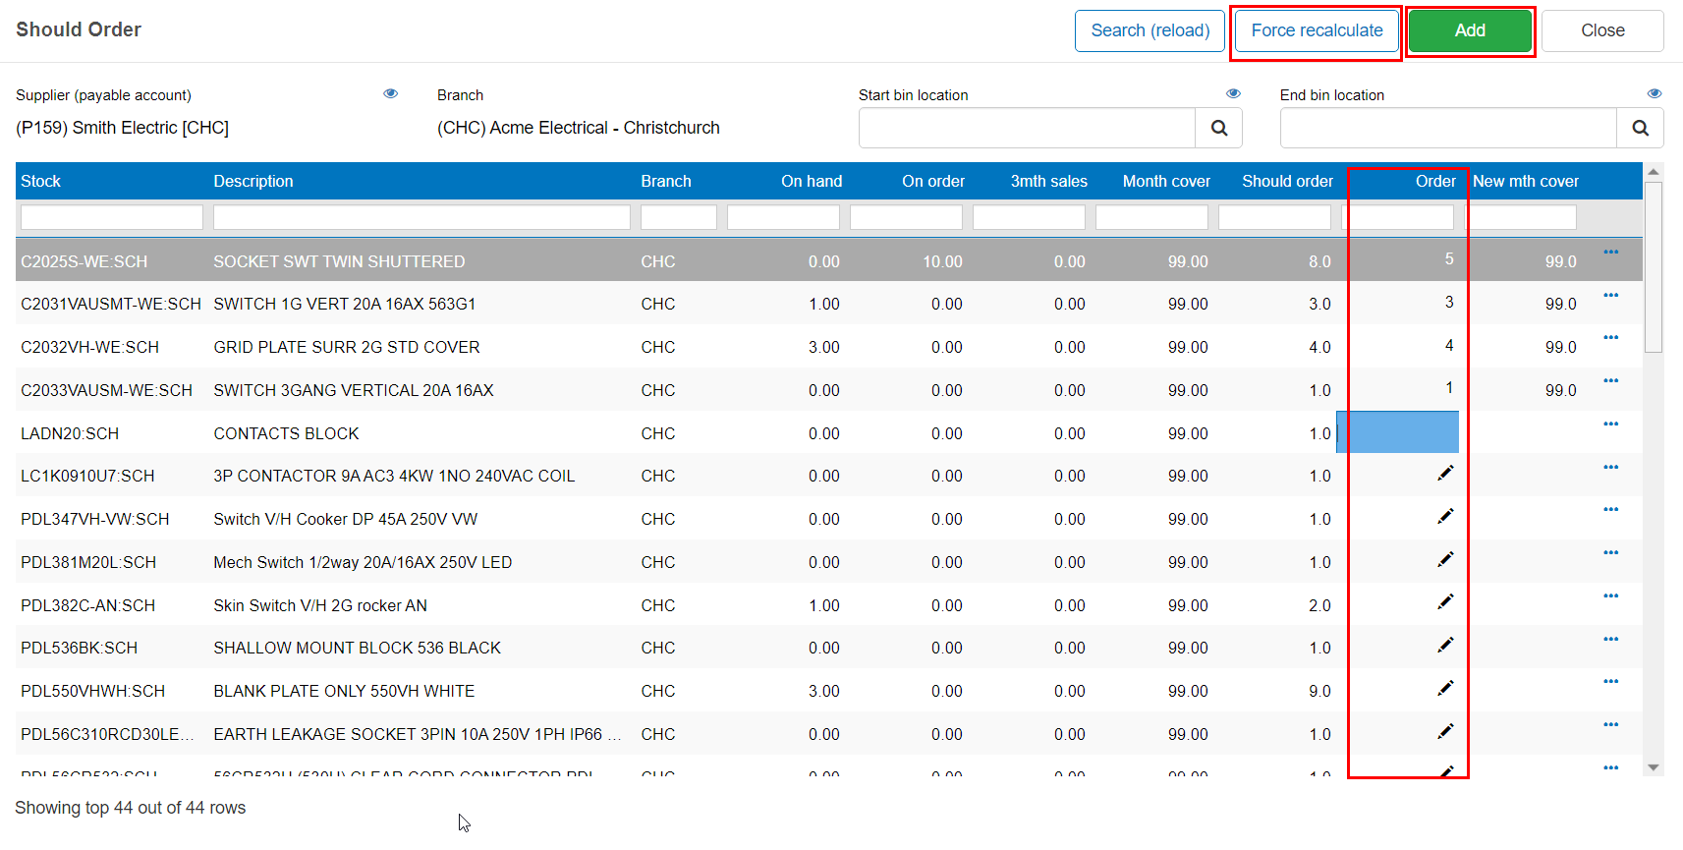This screenshot has width=1683, height=850.
Task: Sort by the Stock column header
Action: tap(41, 181)
